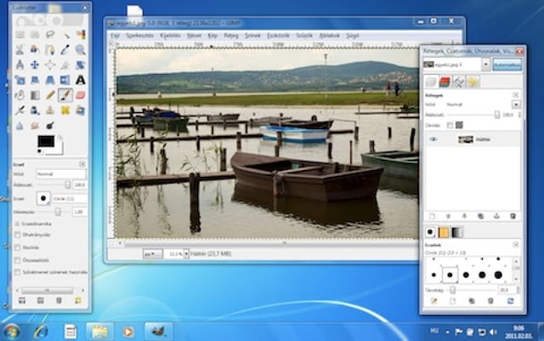The height and width of the screenshot is (341, 544).
Task: Open the Réteg menu
Action: pyautogui.click(x=231, y=36)
